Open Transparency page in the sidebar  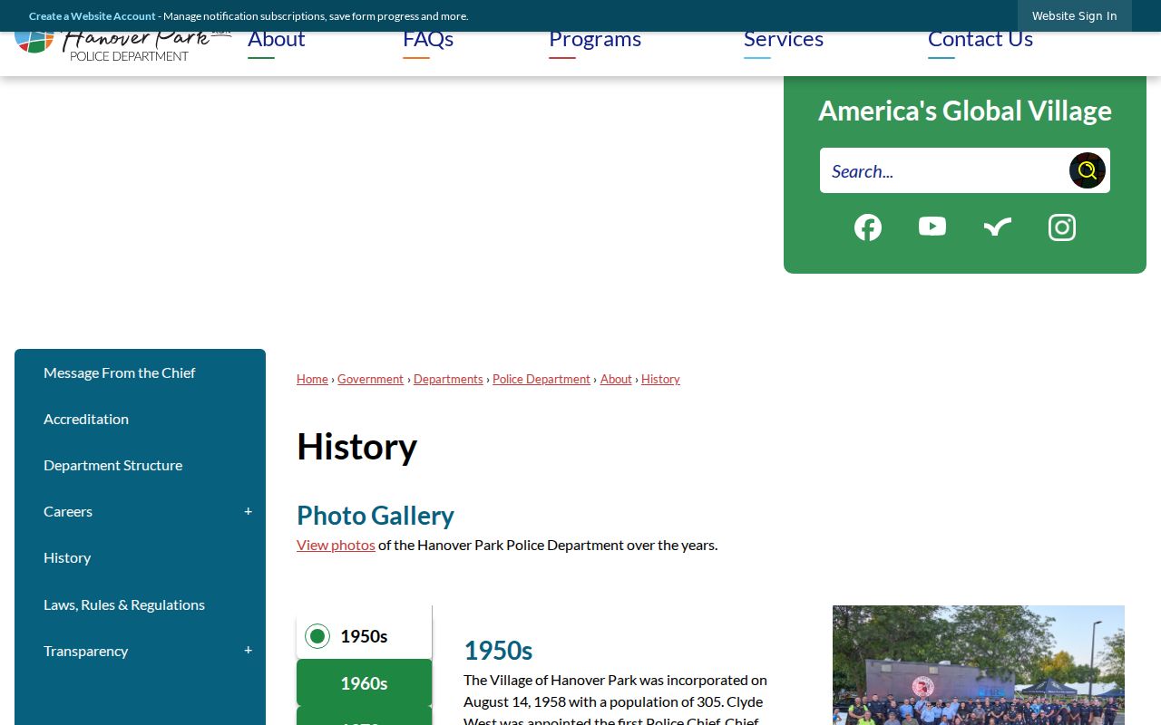click(x=85, y=651)
